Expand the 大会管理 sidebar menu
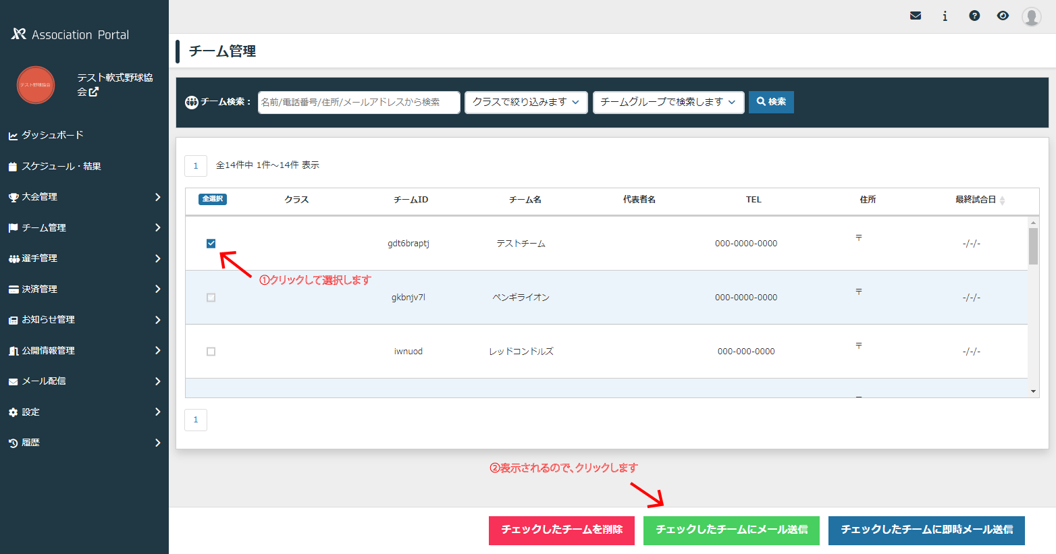1056x554 pixels. tap(84, 197)
